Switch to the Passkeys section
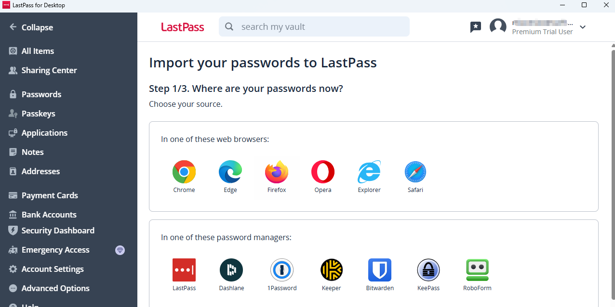Viewport: 615px width, 307px height. coord(37,113)
